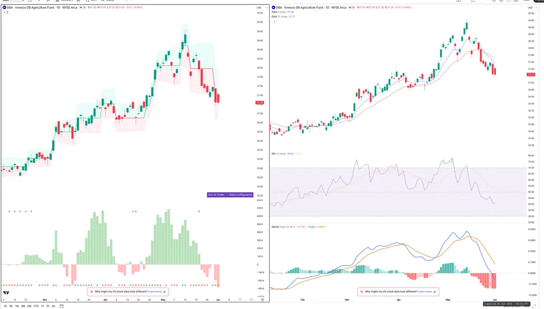Image resolution: width=544 pixels, height=309 pixels.
Task: Click the DBA logo icon in right chart legend
Action: [x=274, y=8]
